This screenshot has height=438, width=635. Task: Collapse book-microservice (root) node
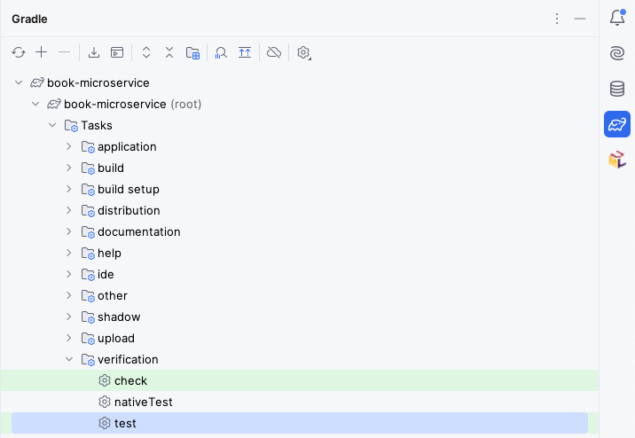coord(35,104)
